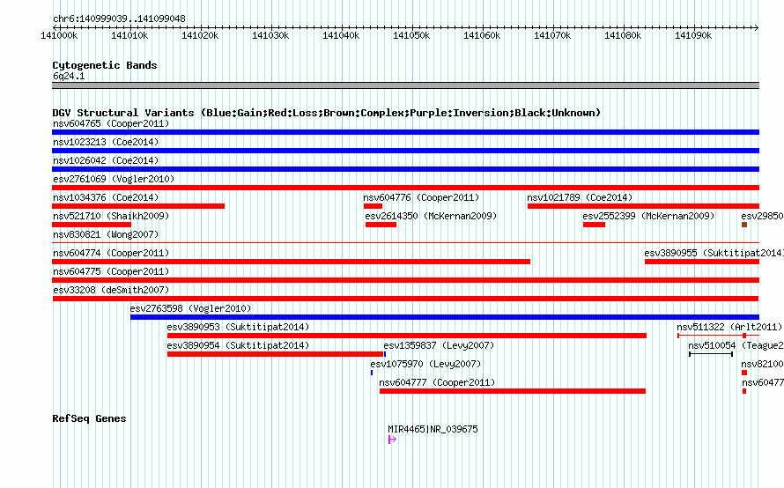
Task: Open the nsv1026042 (Coe2014) label
Action: click(106, 160)
